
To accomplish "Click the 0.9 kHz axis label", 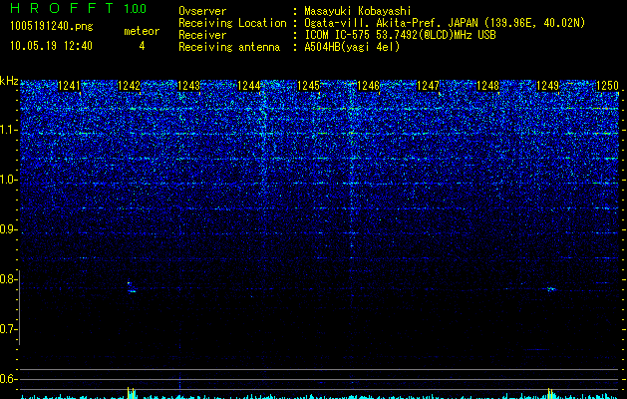I will (x=9, y=229).
